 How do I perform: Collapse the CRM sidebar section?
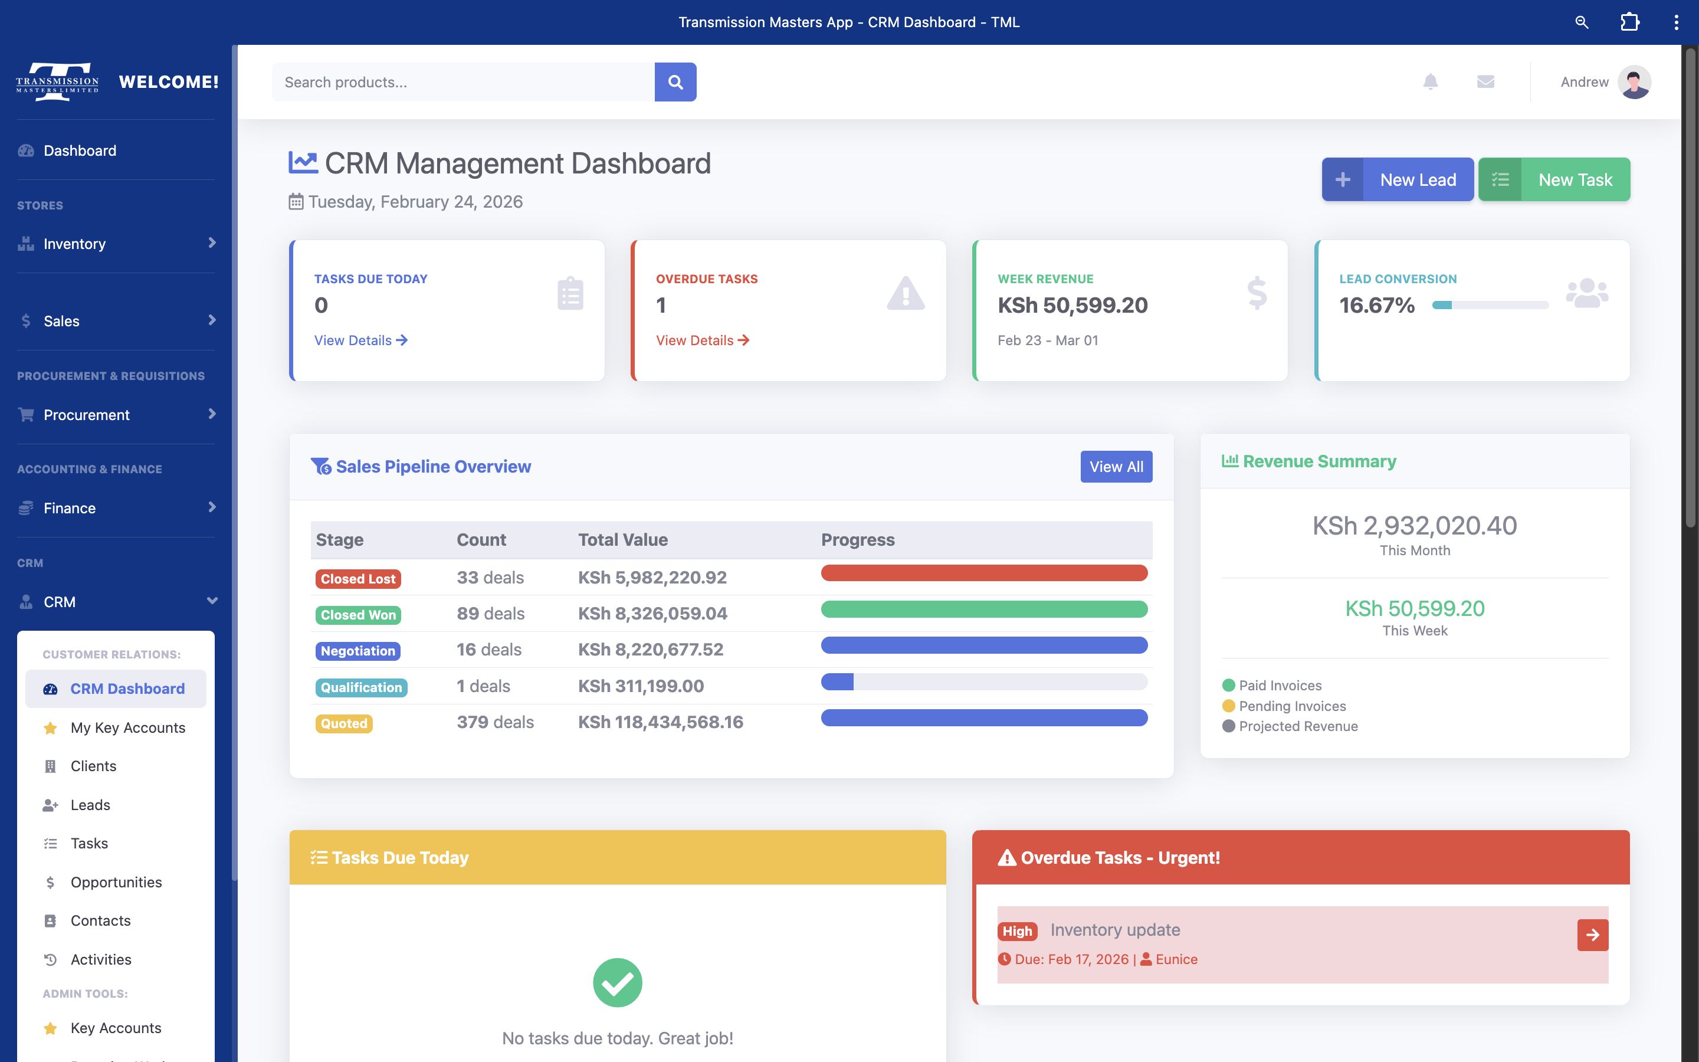coord(212,601)
